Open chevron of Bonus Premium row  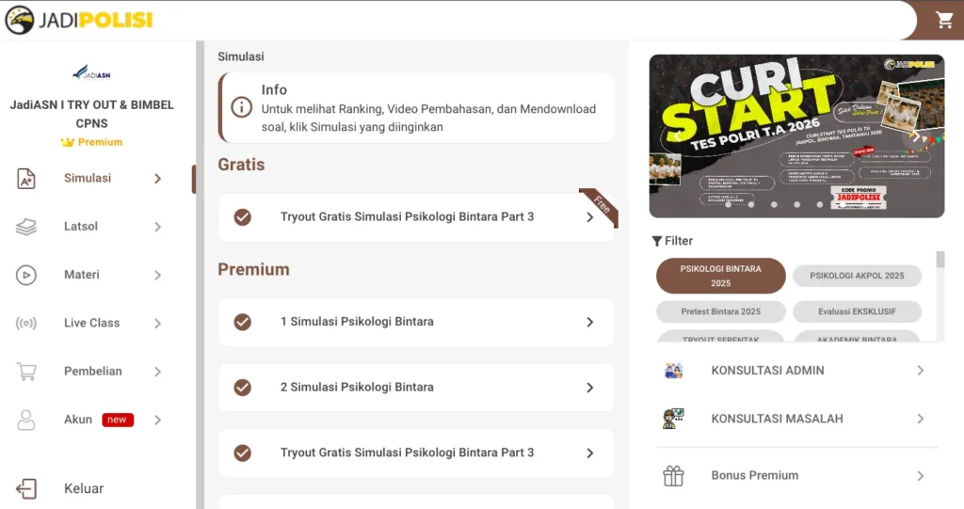point(921,476)
